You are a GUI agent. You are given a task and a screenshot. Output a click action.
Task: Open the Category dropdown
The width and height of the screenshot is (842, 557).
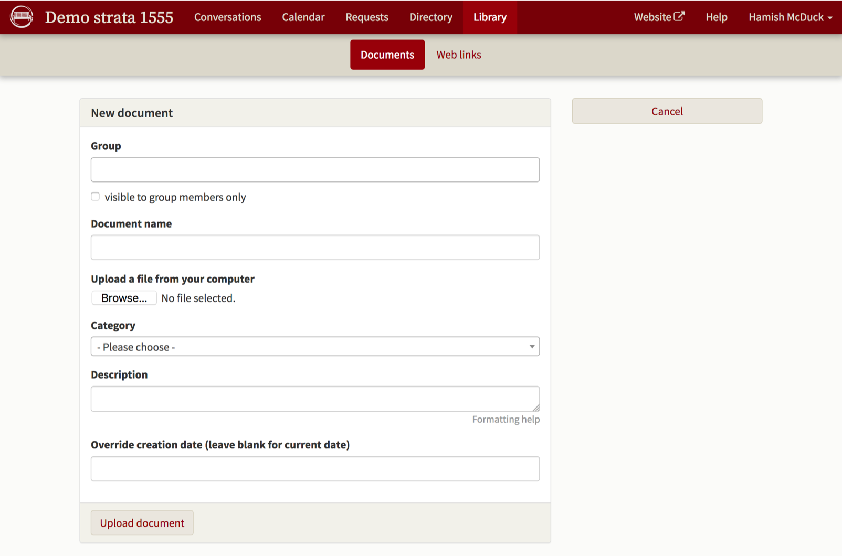tap(315, 347)
